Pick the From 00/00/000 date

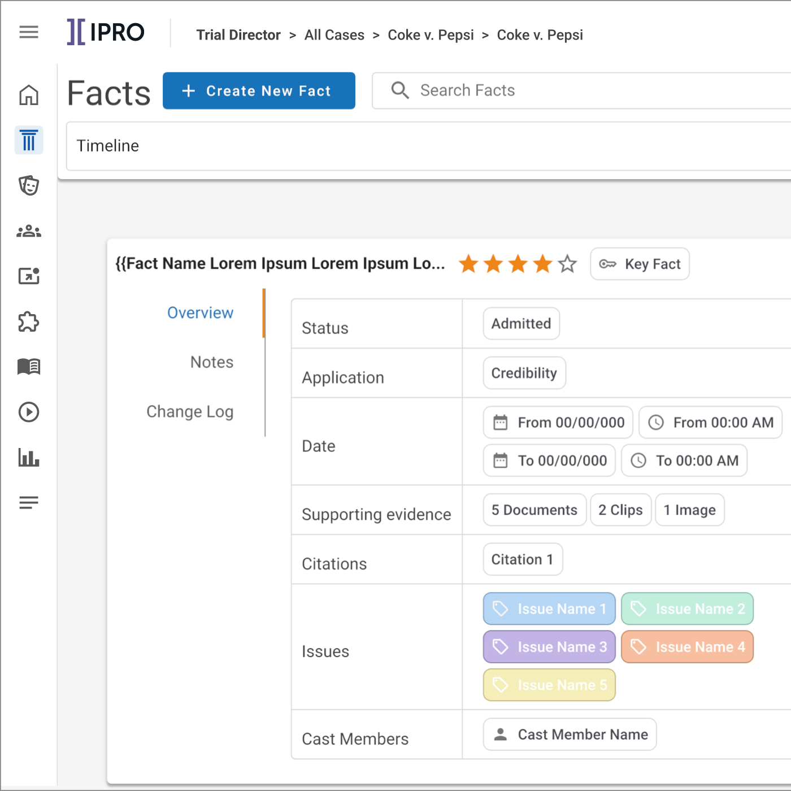tap(558, 423)
